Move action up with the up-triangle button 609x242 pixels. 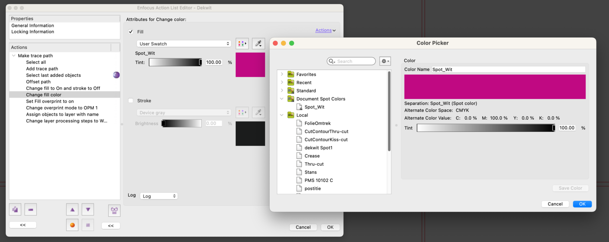pos(72,209)
